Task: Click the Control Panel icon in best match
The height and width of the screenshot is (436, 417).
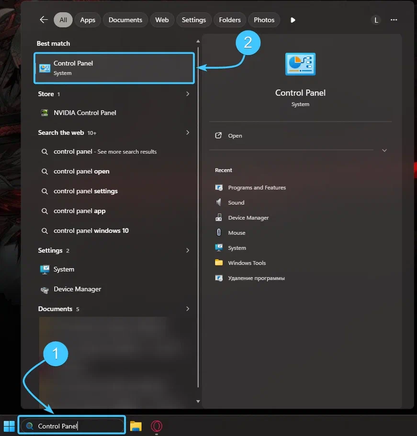Action: pyautogui.click(x=45, y=68)
